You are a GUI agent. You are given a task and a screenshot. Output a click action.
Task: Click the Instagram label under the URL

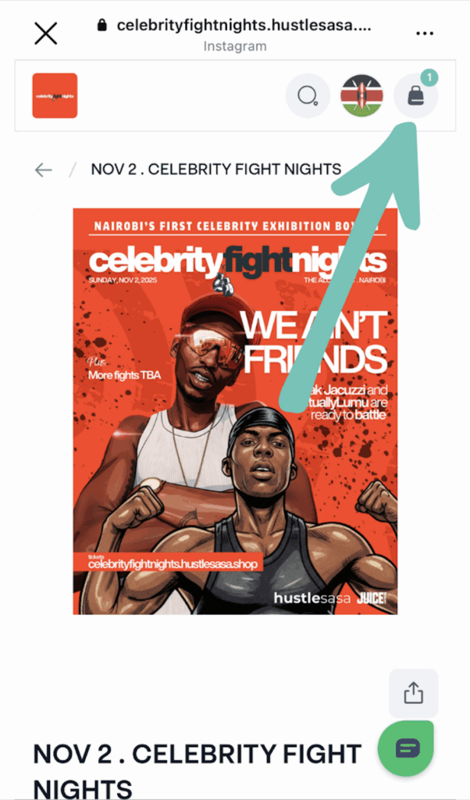[235, 46]
